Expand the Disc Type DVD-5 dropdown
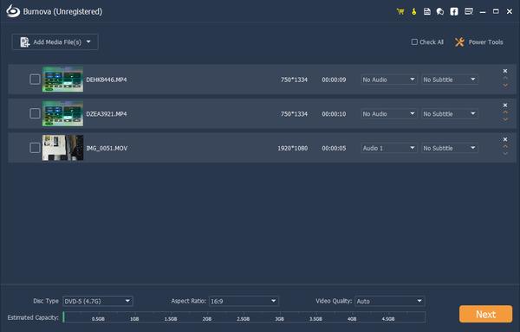Screen dimensions: 520x332 [x=98, y=301]
